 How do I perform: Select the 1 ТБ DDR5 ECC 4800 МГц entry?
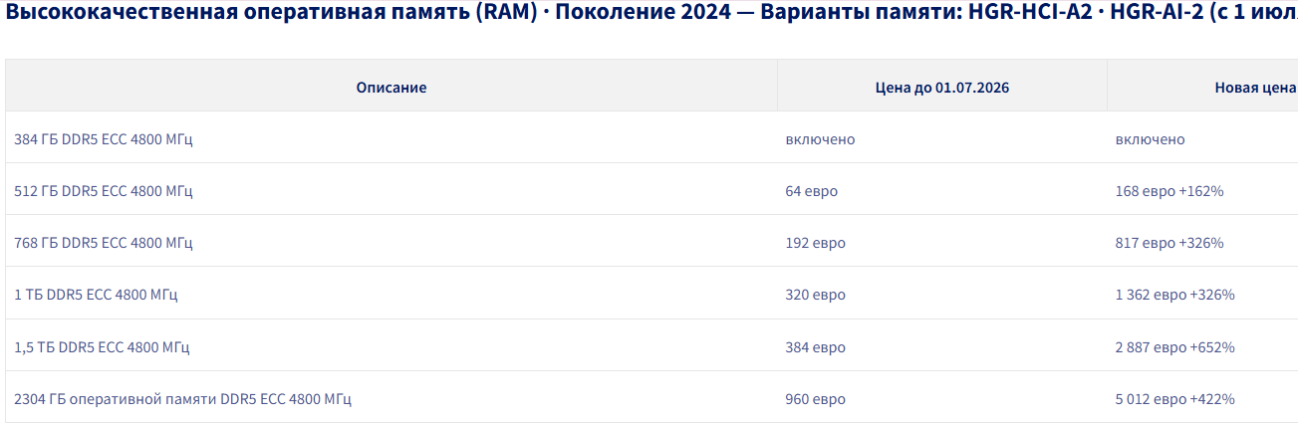coord(96,295)
